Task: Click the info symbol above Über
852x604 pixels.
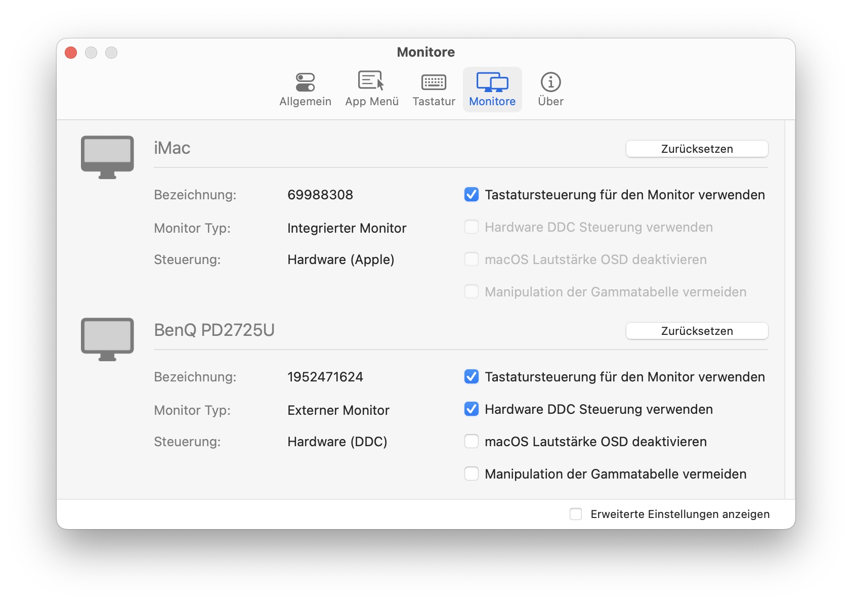Action: pyautogui.click(x=549, y=81)
